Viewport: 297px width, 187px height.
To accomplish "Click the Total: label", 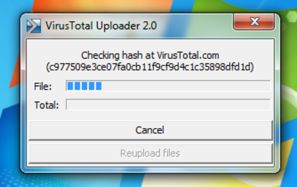I will [x=47, y=105].
